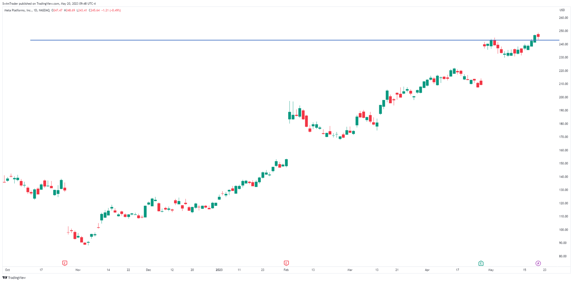Click the red earnings E marker before Nov
The image size is (573, 282).
[x=64, y=263]
